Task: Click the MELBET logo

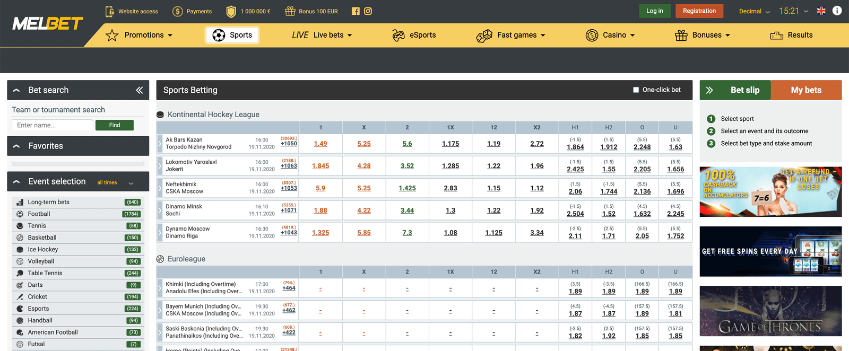Action: tap(48, 23)
